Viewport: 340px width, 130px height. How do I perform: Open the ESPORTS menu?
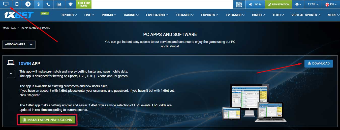[209, 15]
